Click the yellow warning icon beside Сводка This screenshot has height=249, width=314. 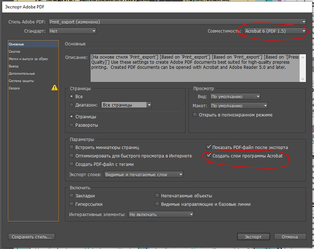point(55,88)
